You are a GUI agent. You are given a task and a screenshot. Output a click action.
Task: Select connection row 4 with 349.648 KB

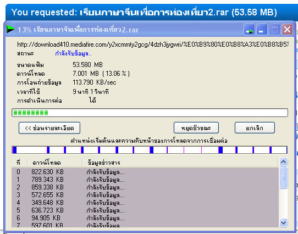tap(145, 203)
